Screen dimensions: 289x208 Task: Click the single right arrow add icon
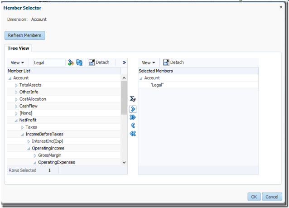pyautogui.click(x=133, y=109)
